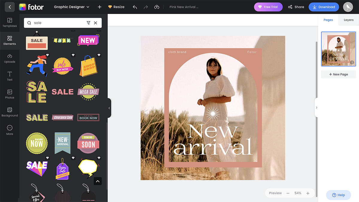The image size is (359, 202).
Task: Open the Photos panel
Action: [x=10, y=95]
